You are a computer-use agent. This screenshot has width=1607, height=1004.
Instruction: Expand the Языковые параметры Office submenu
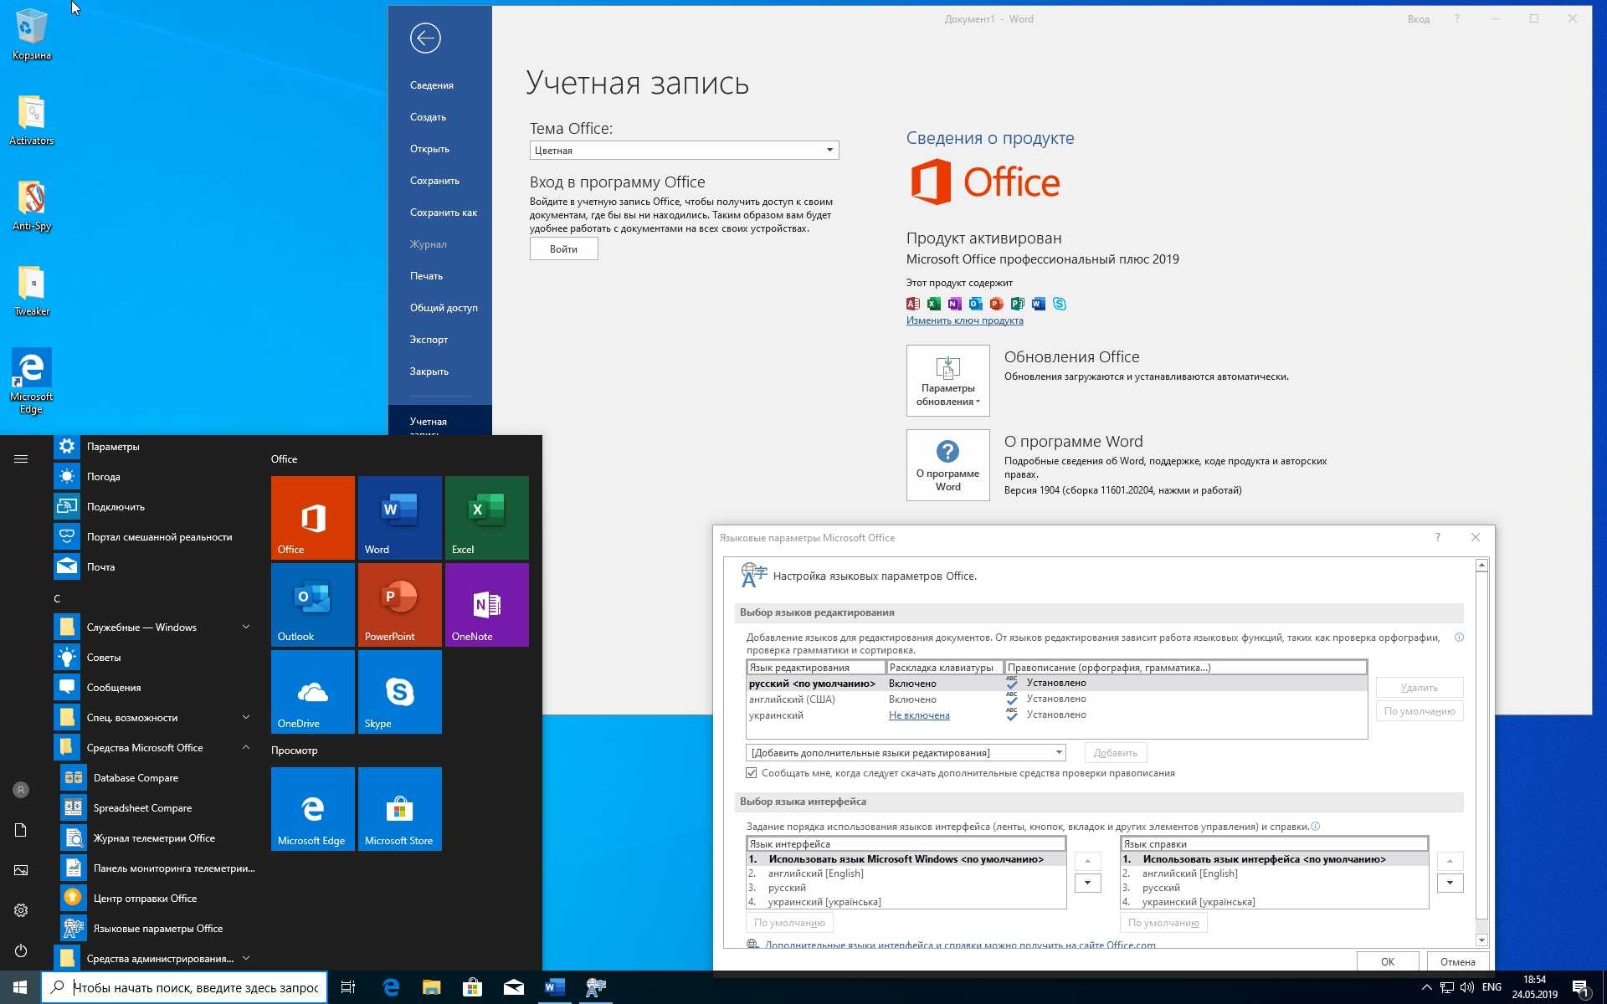[157, 928]
